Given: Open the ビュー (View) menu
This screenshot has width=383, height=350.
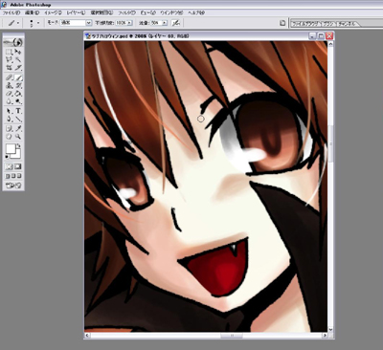Looking at the screenshot, I should (147, 12).
